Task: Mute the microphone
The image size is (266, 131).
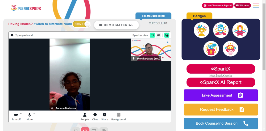Action: [30, 117]
